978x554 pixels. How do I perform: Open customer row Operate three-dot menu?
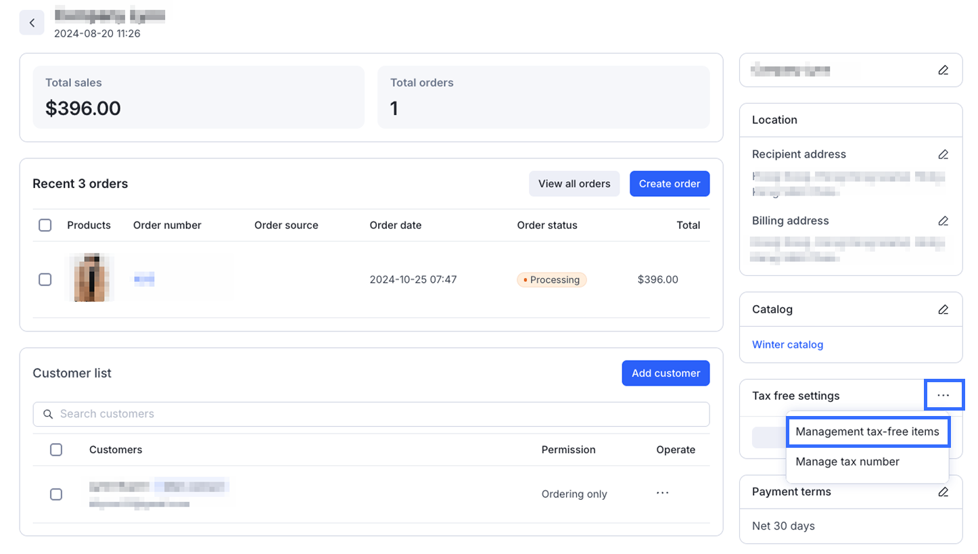click(662, 493)
